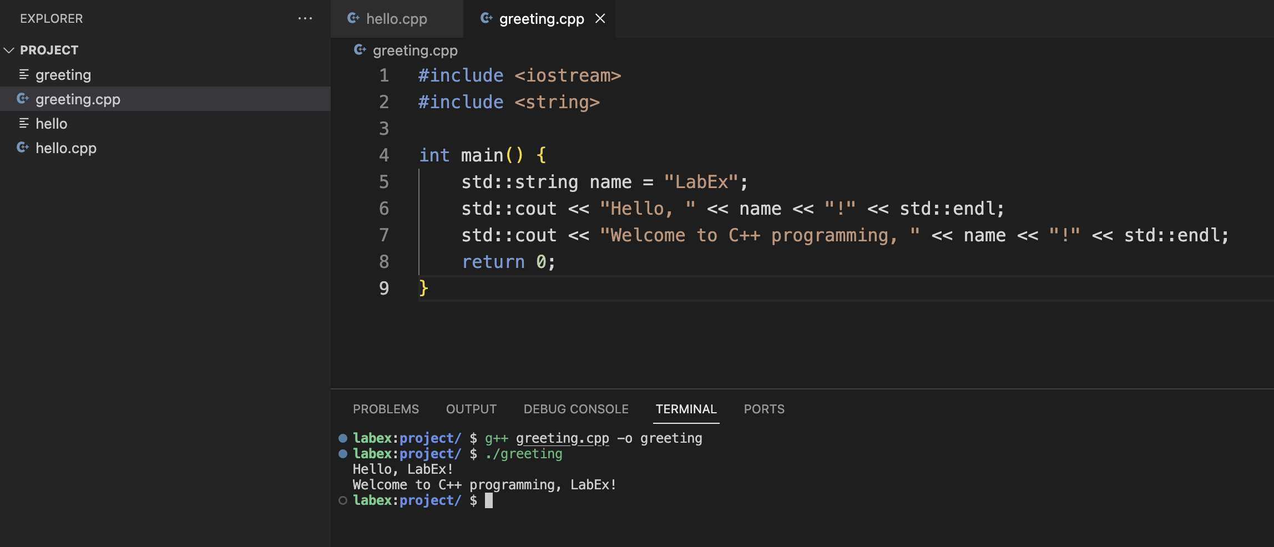This screenshot has height=547, width=1274.
Task: Click the file icon beside greeting binary
Action: click(24, 74)
